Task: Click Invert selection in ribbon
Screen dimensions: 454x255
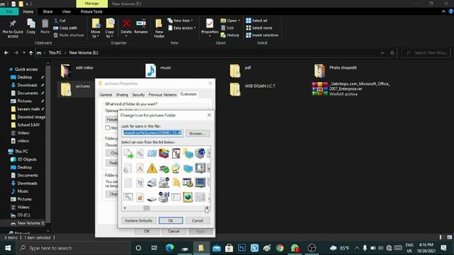Action: [262, 35]
